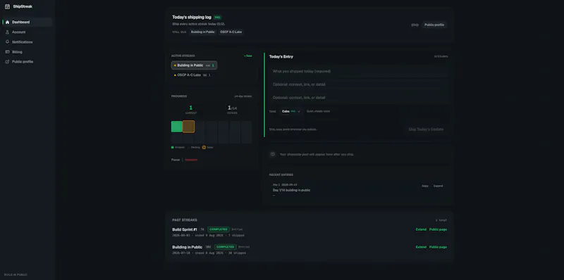Viewport: 564px width, 280px height.
Task: Click the Account person icon in sidebar
Action: (x=7, y=32)
